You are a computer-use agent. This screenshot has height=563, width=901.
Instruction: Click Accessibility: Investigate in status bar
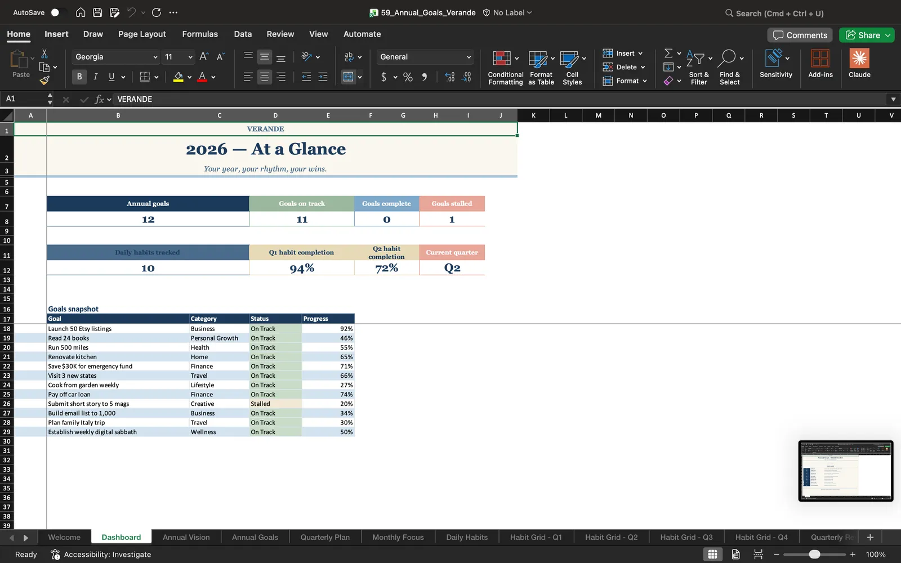tap(101, 555)
